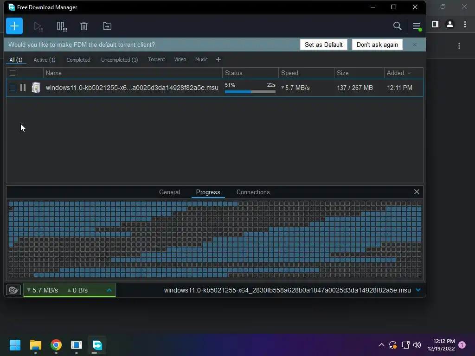
Task: Click the Speed column header
Action: [306, 73]
